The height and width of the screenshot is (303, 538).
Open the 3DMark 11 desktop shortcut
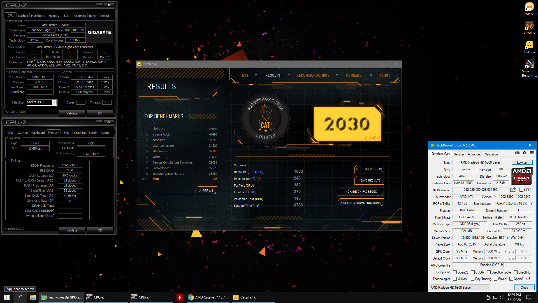529,8
